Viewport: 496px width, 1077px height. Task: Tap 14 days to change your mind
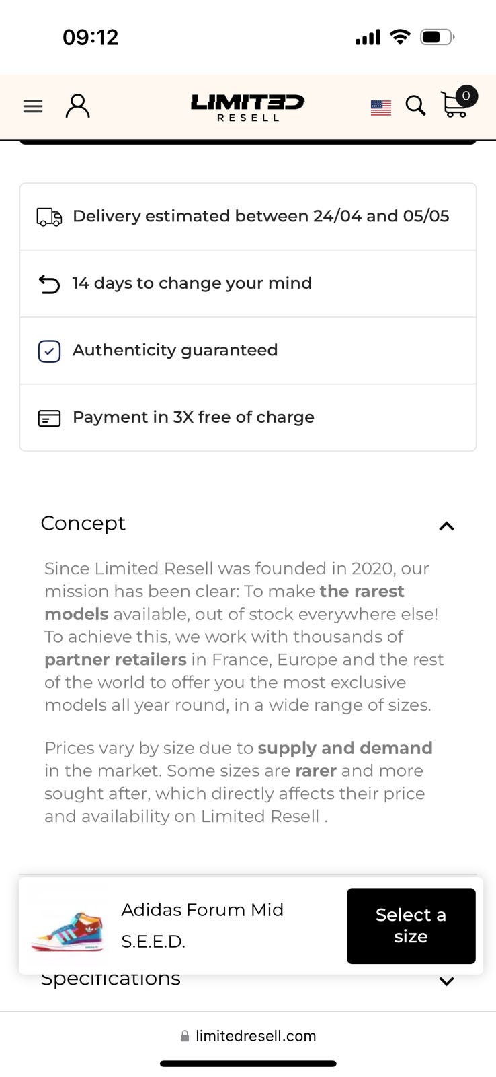pos(192,283)
